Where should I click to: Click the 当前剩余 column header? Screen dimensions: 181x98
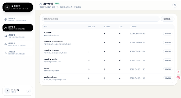point(107,27)
